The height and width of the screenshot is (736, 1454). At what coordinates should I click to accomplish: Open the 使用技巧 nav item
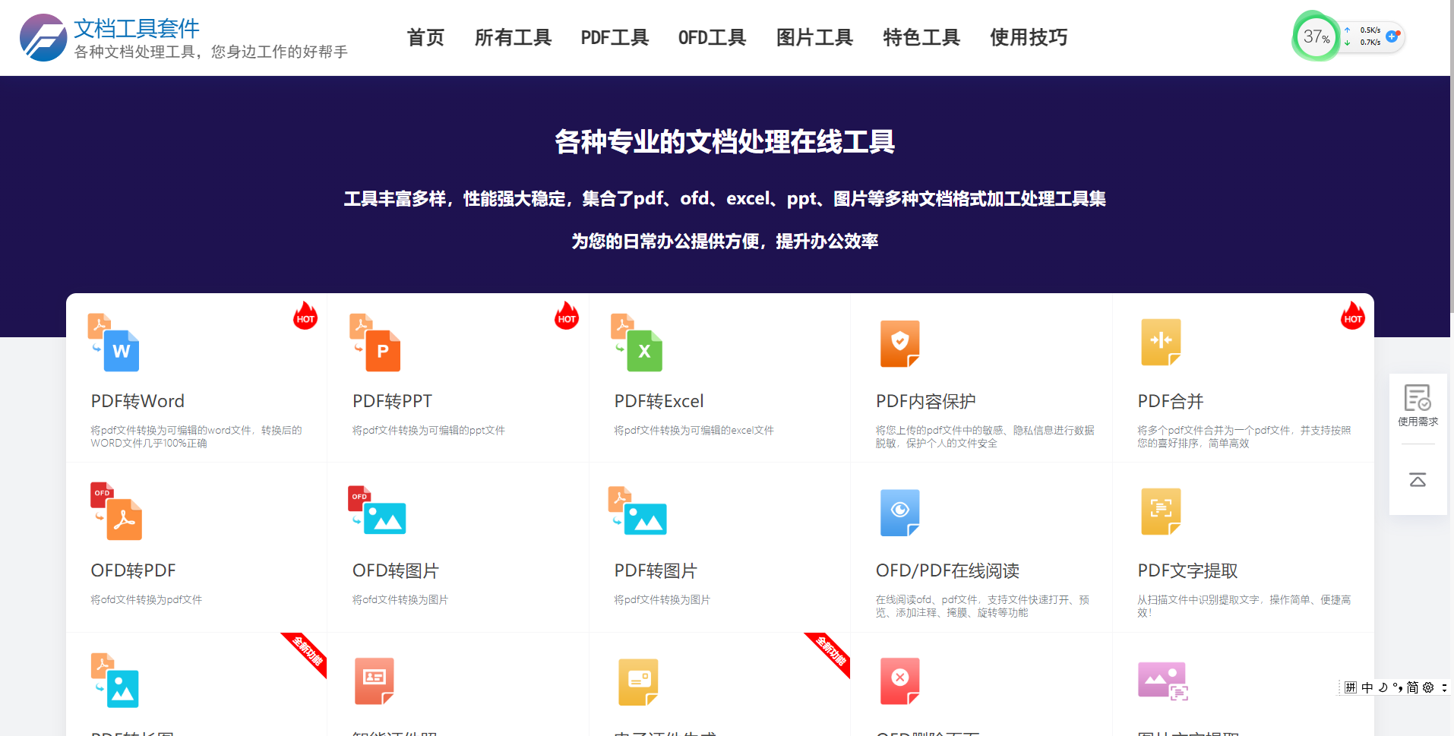(1029, 37)
